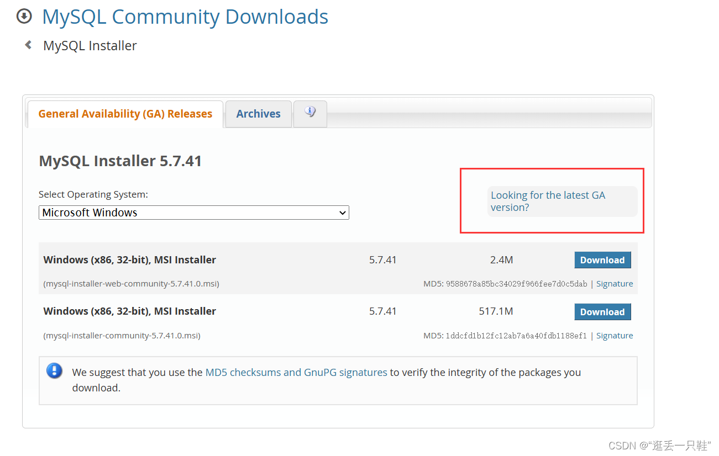The width and height of the screenshot is (719, 456).
Task: Switch to the Archives tab
Action: tap(259, 114)
